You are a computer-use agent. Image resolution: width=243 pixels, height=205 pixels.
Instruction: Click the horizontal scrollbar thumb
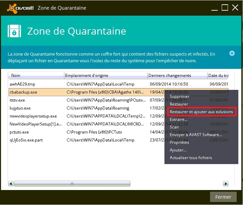(x=72, y=184)
